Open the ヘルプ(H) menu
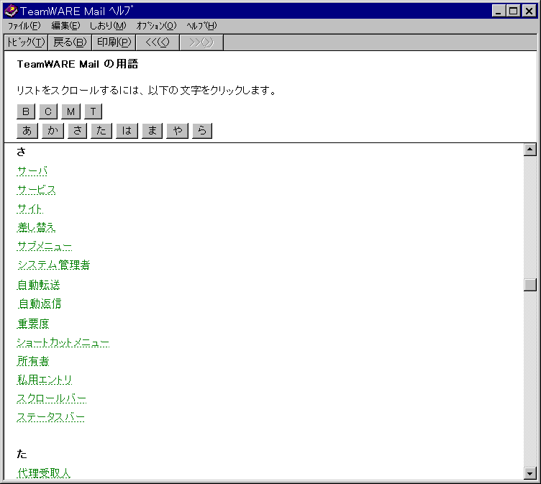Screen dimensions: 541x484 (x=201, y=26)
